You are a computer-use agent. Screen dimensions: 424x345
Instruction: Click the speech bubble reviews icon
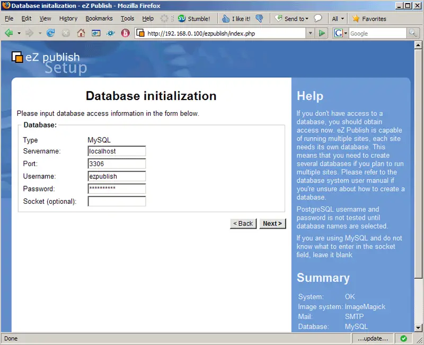point(317,19)
